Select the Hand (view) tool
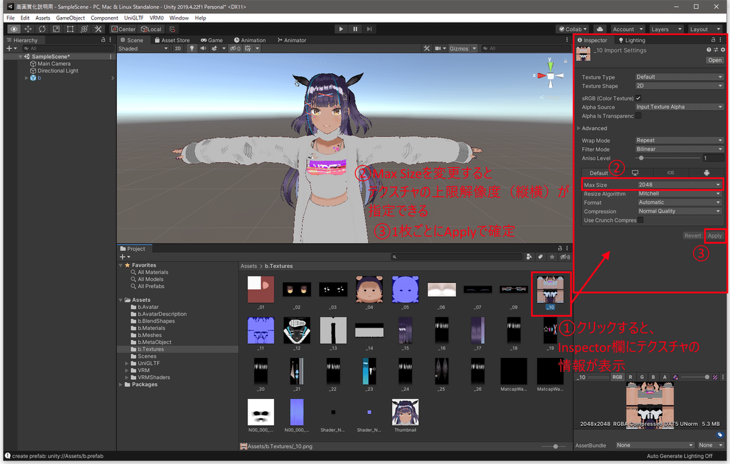This screenshot has width=730, height=464. tap(13, 29)
